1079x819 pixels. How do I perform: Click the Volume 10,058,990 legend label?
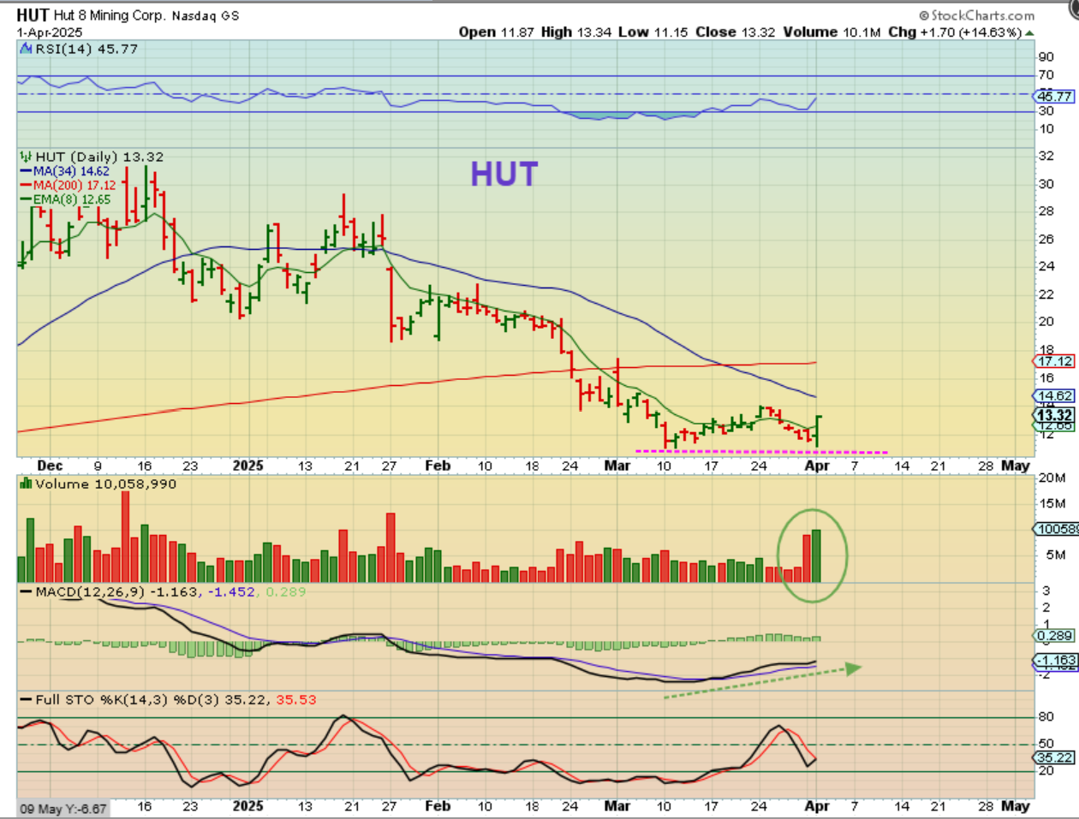point(105,484)
